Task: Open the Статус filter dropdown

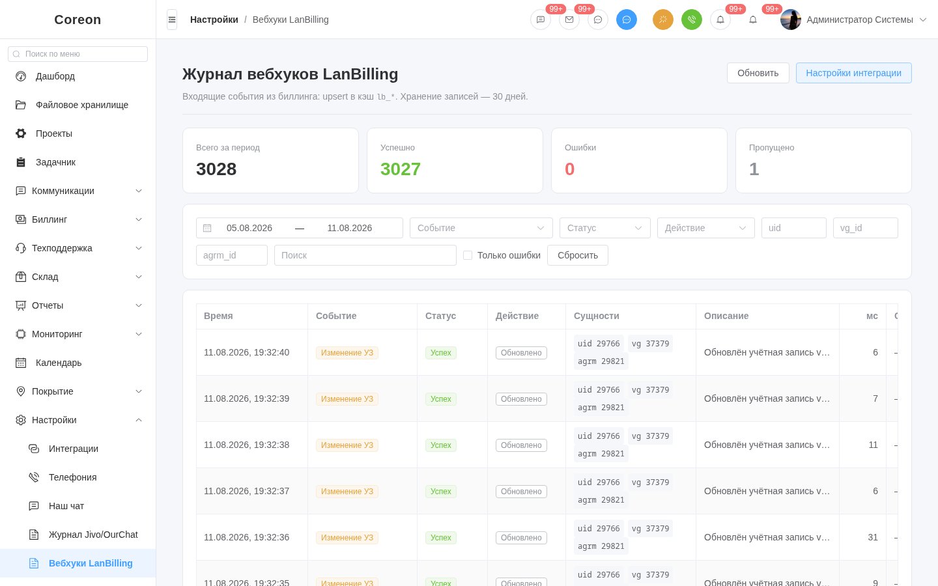Action: (x=605, y=228)
